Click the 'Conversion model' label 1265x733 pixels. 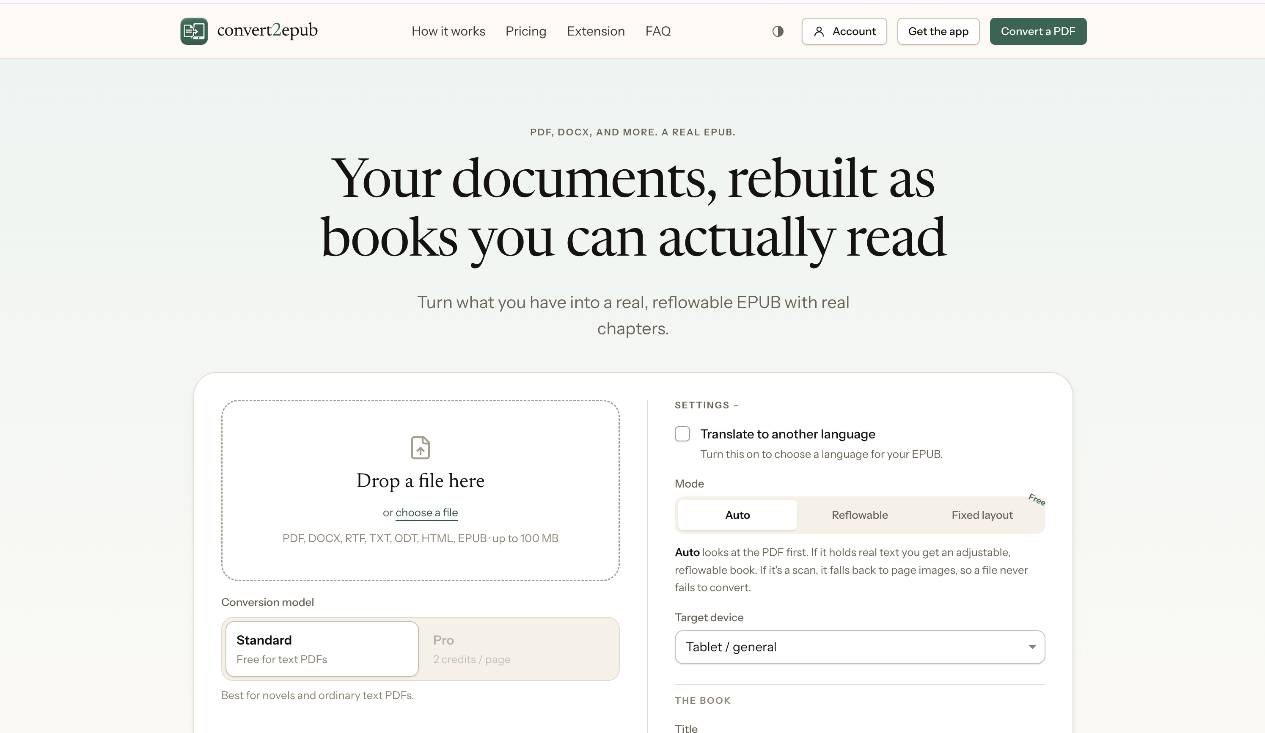(x=267, y=602)
